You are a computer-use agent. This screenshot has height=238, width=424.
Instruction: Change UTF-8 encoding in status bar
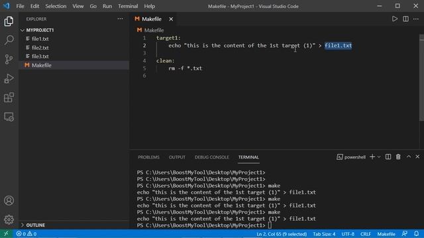(348, 233)
